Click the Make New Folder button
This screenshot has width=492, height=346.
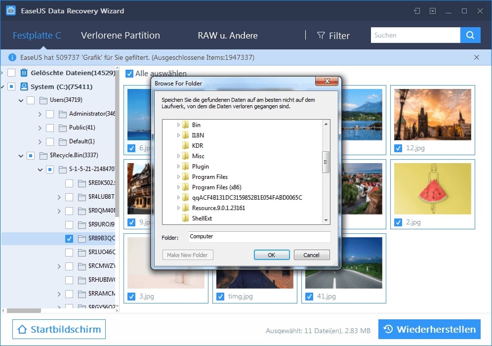[x=187, y=255]
